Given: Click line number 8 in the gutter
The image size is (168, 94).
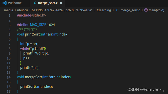Looking at the screenshot, I should [10, 49].
